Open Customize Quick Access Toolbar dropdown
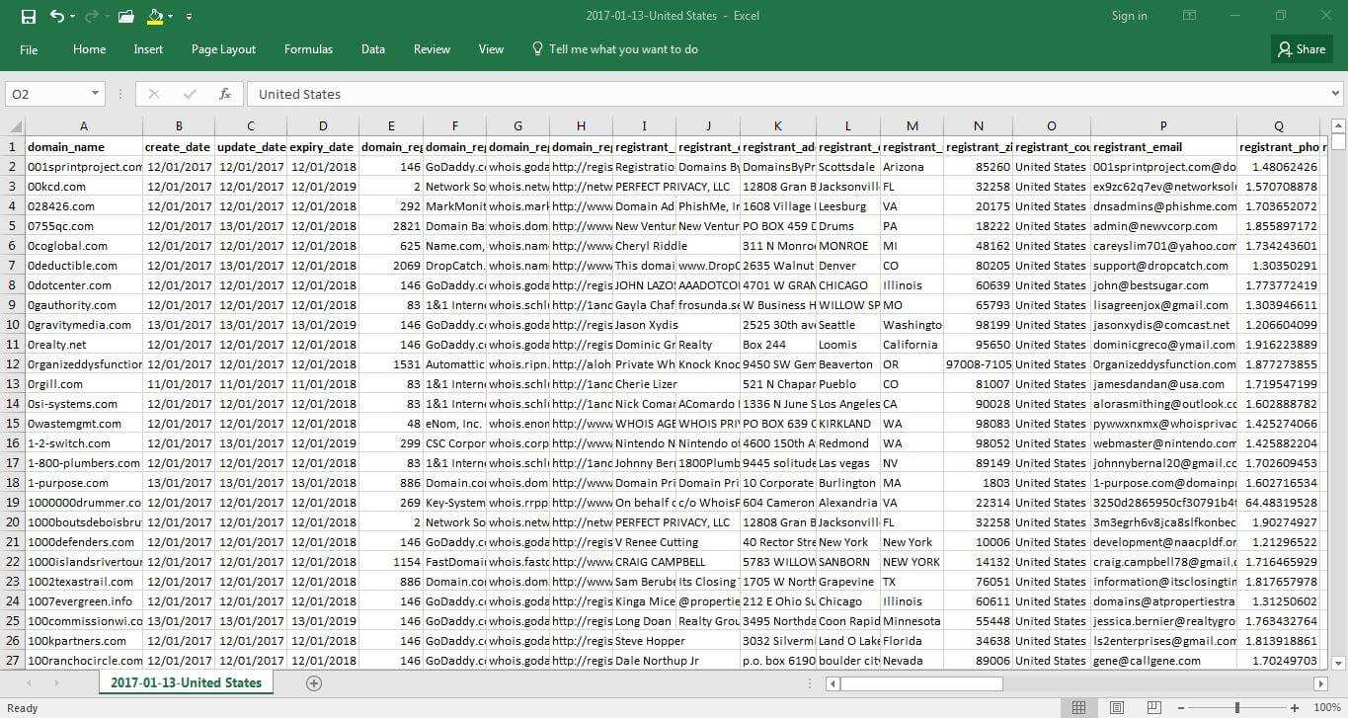This screenshot has width=1348, height=718. tap(189, 17)
